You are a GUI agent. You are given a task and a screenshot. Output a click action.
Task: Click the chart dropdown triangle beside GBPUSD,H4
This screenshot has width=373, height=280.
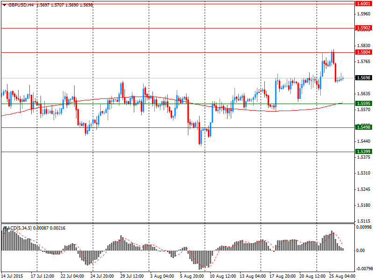pyautogui.click(x=5, y=5)
